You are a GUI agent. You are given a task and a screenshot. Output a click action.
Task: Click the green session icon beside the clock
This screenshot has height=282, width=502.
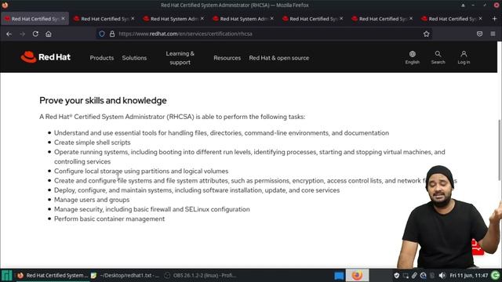click(495, 275)
